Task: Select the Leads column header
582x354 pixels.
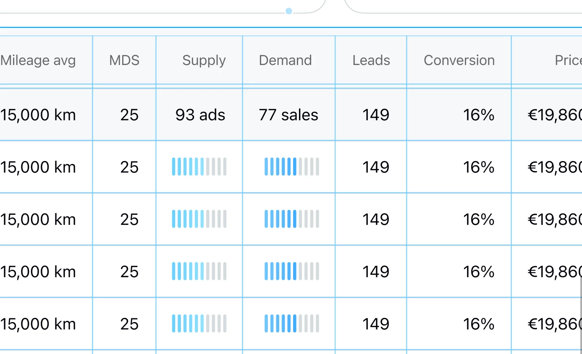Action: coord(371,60)
